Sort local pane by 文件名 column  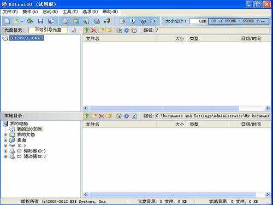point(120,124)
